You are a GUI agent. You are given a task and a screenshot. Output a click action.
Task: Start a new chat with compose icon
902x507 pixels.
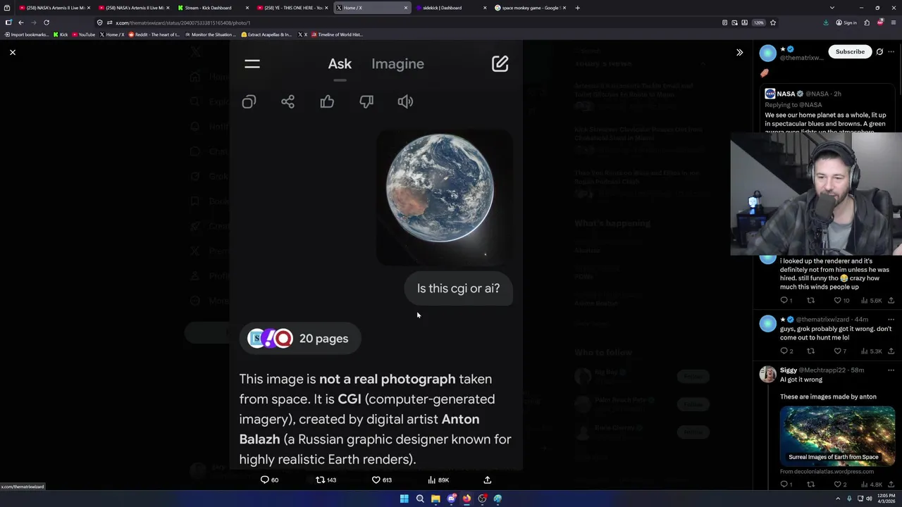tap(500, 64)
